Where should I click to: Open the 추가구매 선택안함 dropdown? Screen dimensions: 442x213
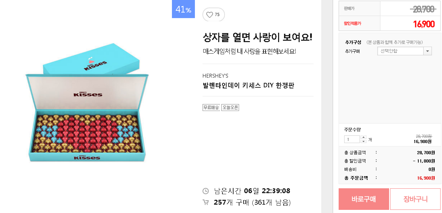pos(404,51)
